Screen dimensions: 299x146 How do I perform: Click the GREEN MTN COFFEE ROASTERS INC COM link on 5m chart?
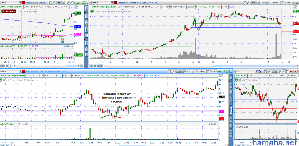click(137, 3)
